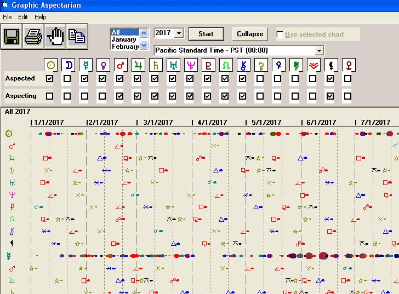Image resolution: width=399 pixels, height=294 pixels.
Task: Click the Save floppy disk icon
Action: coord(11,37)
